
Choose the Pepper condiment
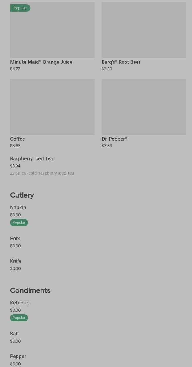[18, 356]
